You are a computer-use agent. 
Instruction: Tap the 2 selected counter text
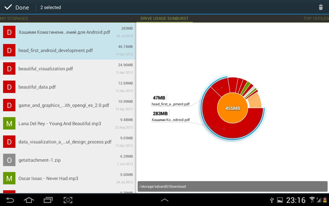click(51, 7)
